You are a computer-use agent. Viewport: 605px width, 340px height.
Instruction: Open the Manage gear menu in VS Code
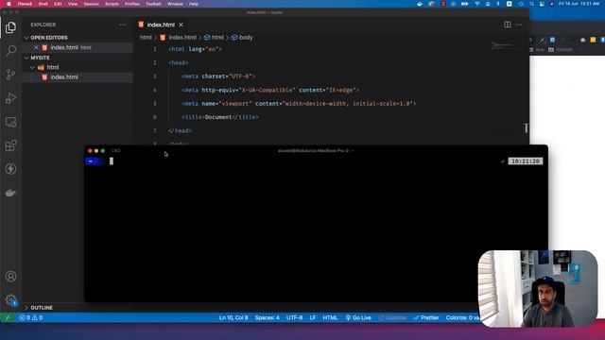(x=10, y=300)
